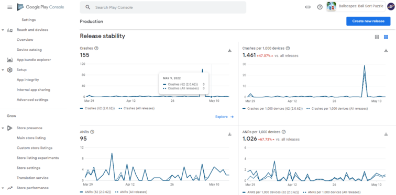Open Internal app sharing

[34, 90]
